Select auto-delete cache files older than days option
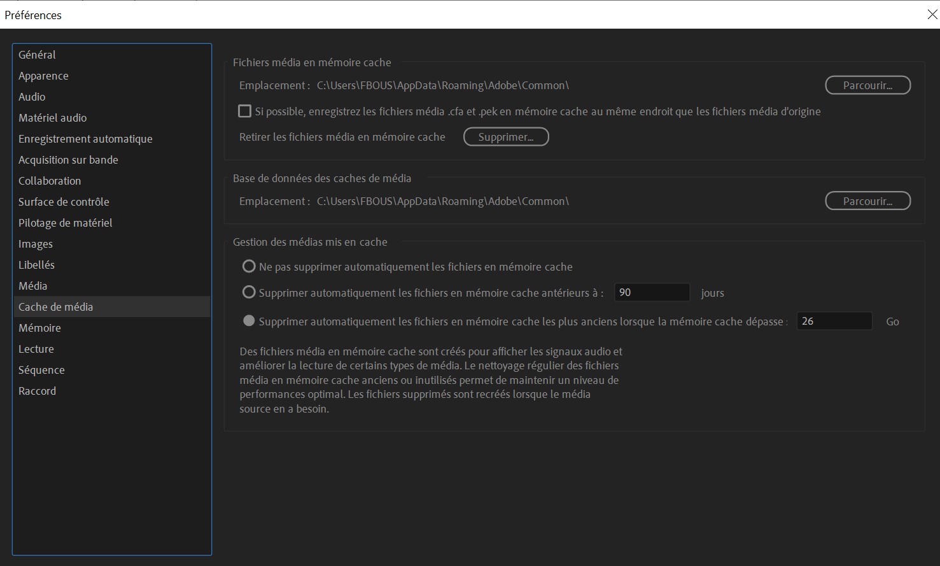 click(249, 292)
